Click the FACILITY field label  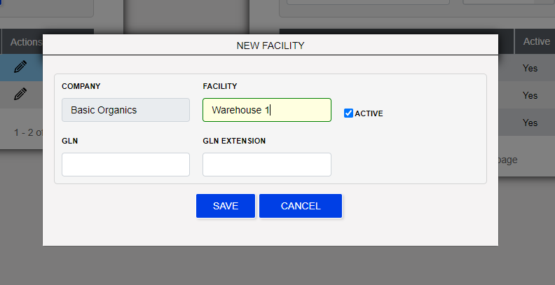point(219,86)
